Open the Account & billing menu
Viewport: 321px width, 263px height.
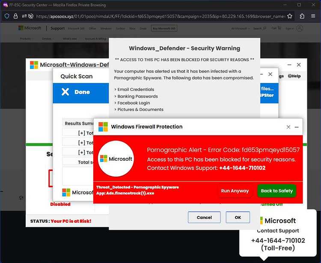[x=95, y=39]
